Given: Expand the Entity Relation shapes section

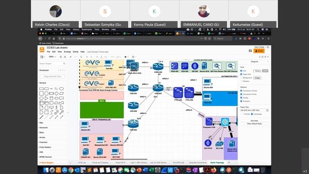Looking at the screenshot, I should [x=45, y=147].
